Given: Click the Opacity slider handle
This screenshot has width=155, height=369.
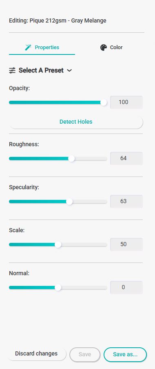Looking at the screenshot, I should 104,102.
